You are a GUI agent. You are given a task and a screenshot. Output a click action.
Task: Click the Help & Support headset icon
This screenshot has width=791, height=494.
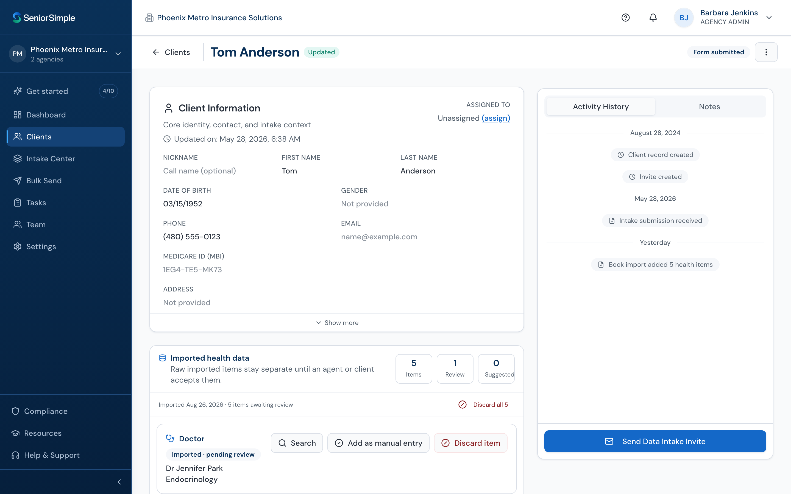point(15,455)
